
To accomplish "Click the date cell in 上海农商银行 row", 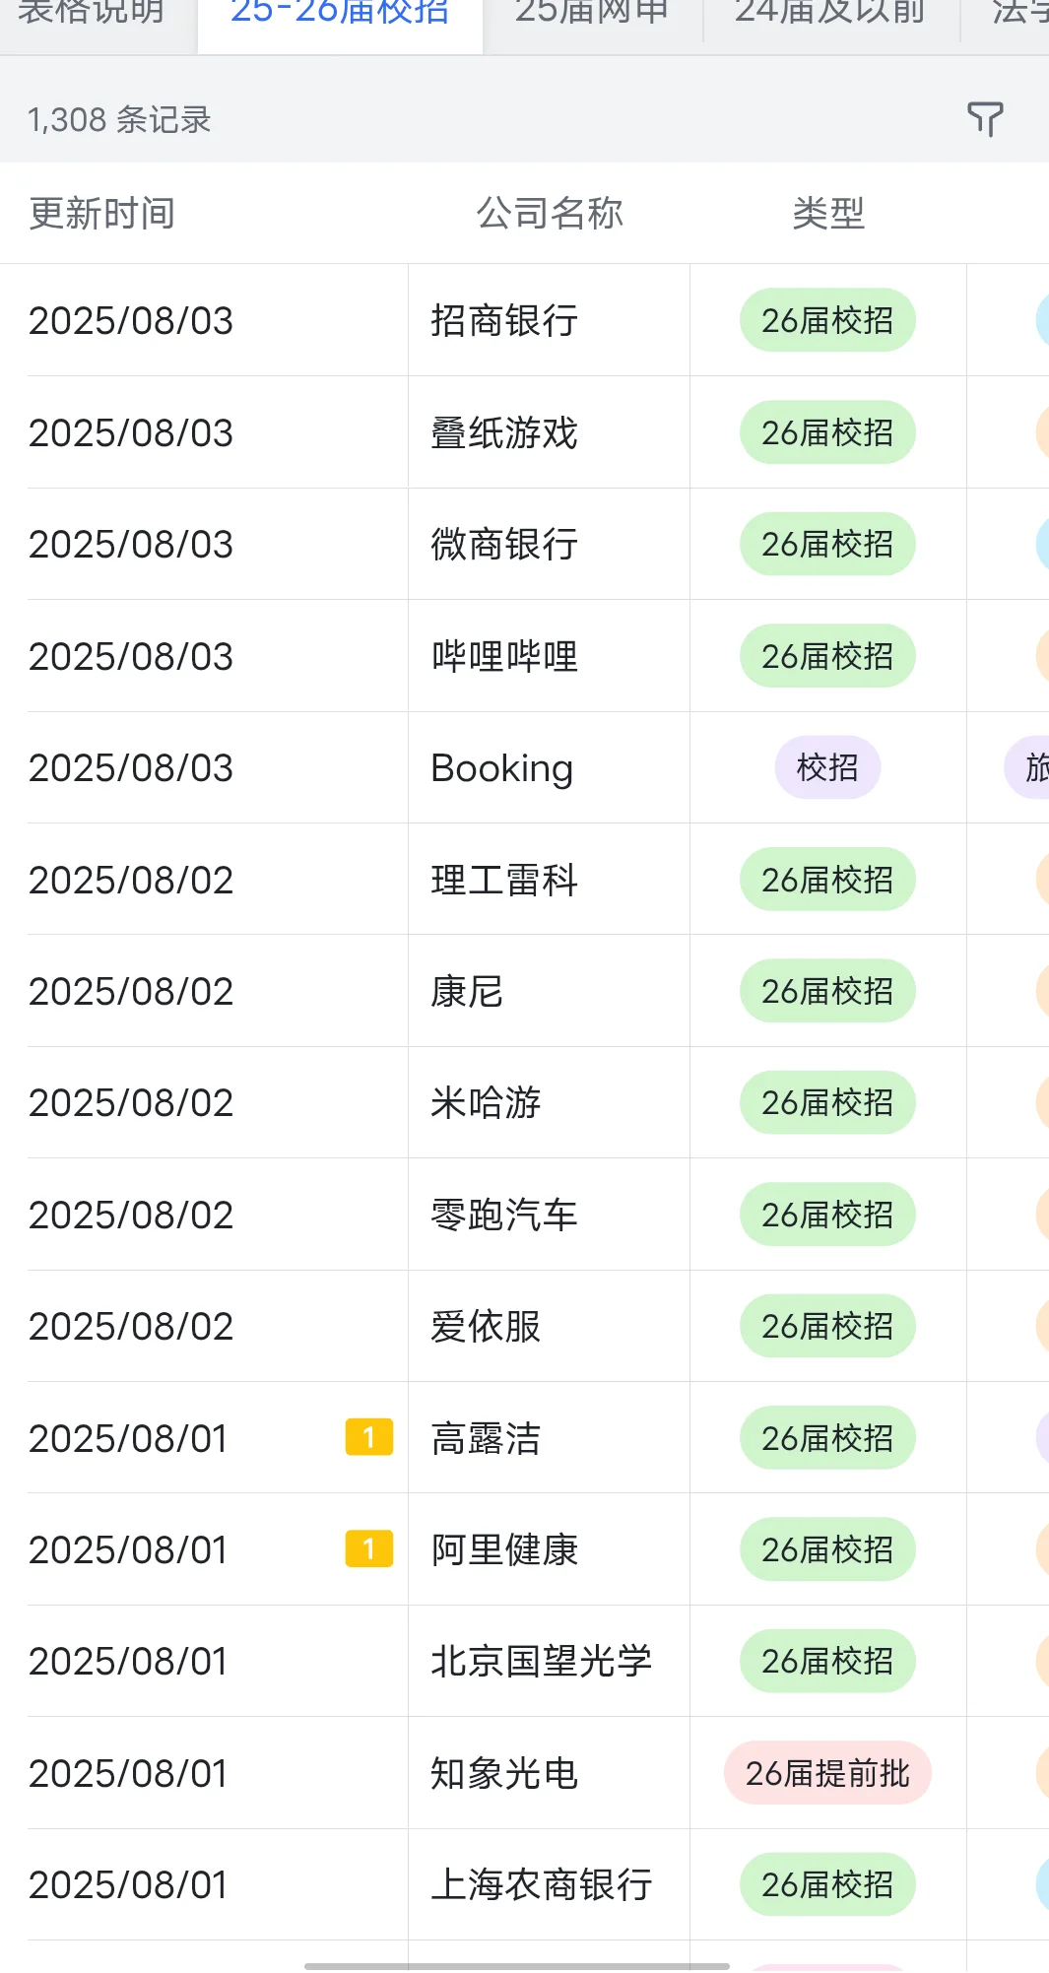I will coord(204,1884).
